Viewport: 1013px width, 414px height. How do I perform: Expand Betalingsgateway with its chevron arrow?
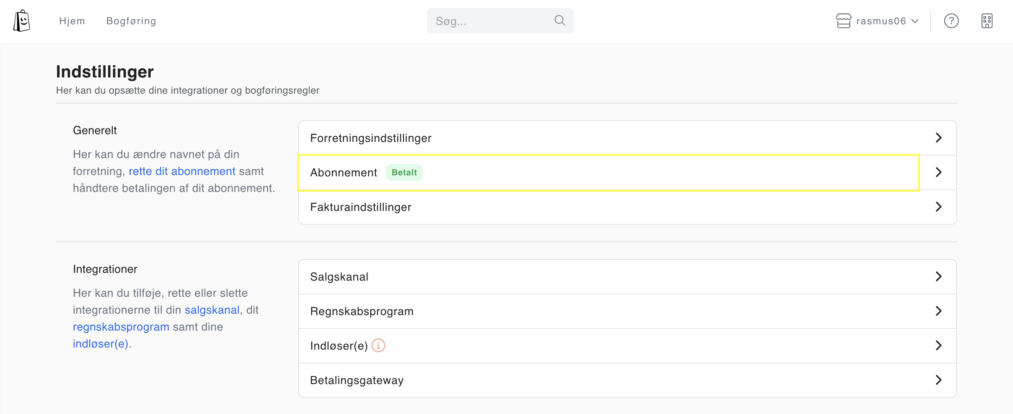tap(938, 380)
